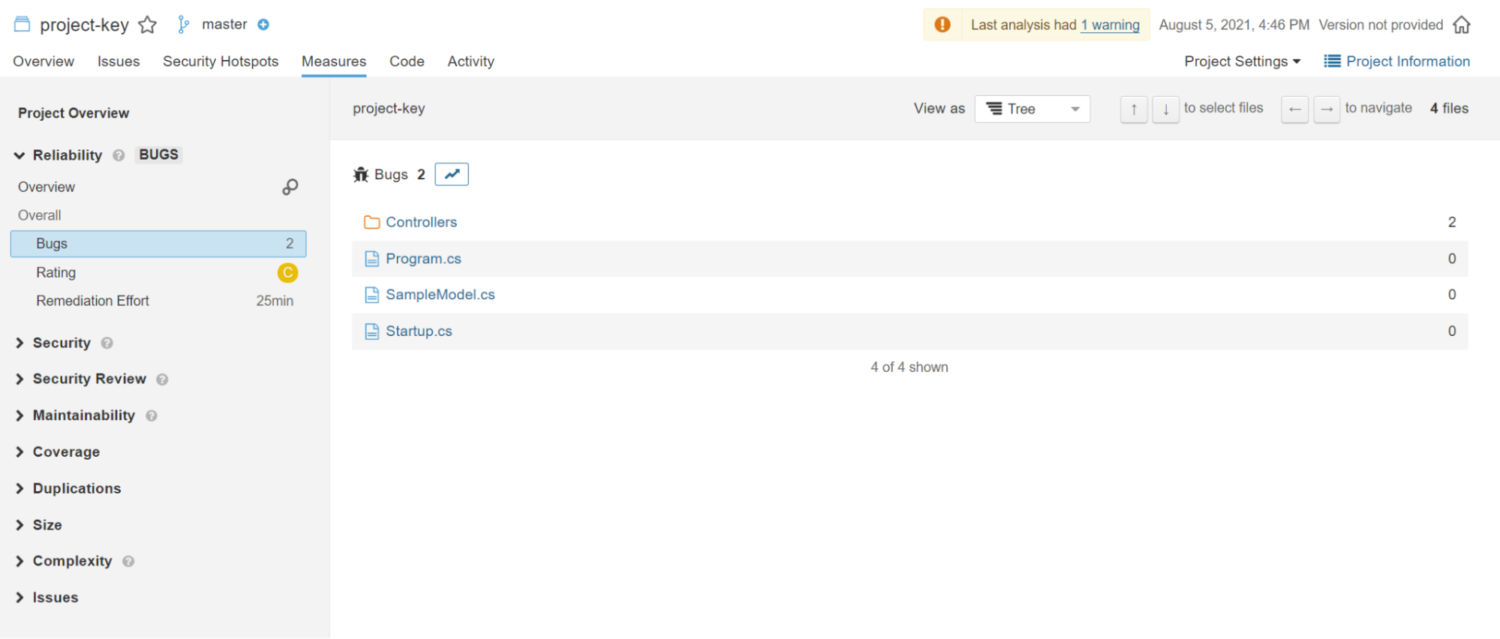Click the right arrow navigate button

1327,109
